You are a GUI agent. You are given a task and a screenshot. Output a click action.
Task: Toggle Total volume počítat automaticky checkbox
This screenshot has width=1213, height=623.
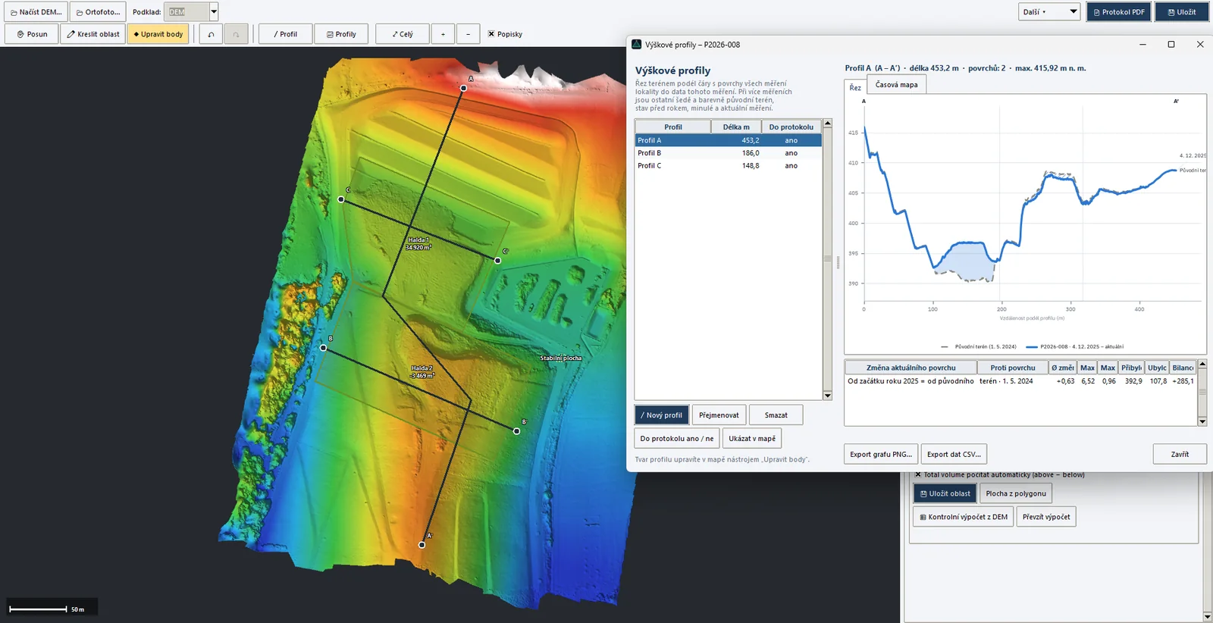coord(917,474)
